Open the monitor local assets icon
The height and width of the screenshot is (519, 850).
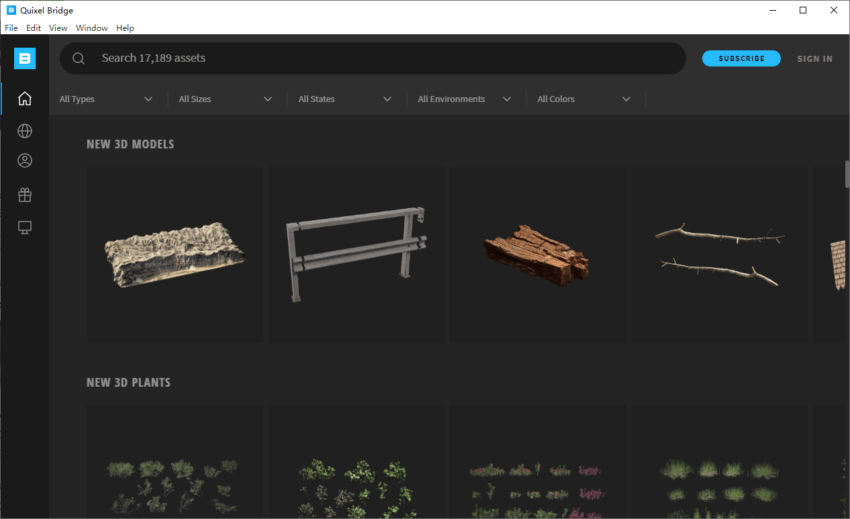coord(25,228)
